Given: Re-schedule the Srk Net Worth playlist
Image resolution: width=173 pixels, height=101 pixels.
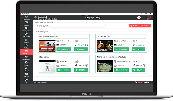Looking at the screenshot, I should 121,49.
